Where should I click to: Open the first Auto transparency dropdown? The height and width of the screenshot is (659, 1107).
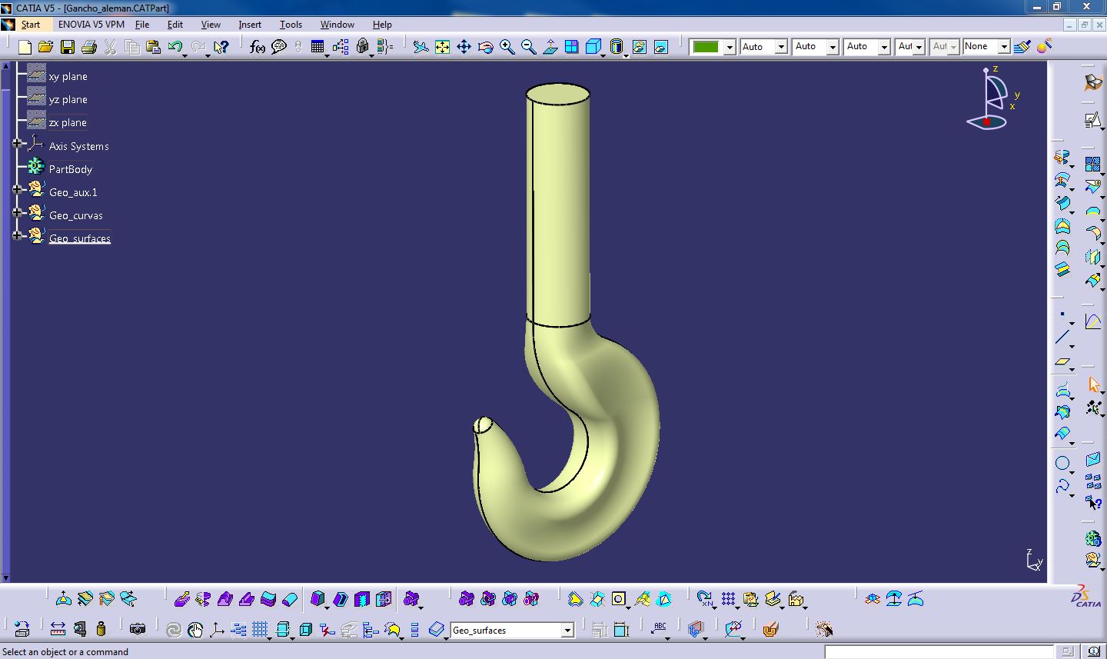(x=781, y=47)
